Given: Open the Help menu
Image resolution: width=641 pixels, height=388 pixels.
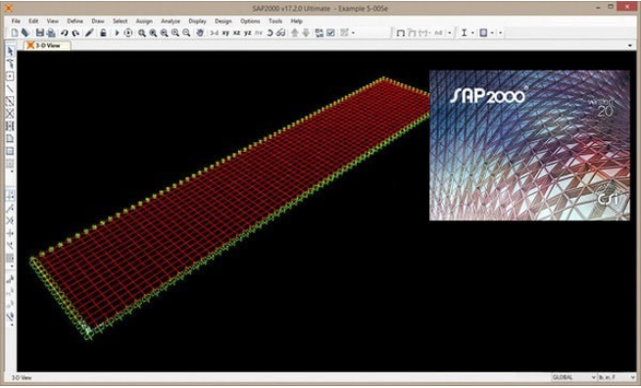Looking at the screenshot, I should pos(296,21).
